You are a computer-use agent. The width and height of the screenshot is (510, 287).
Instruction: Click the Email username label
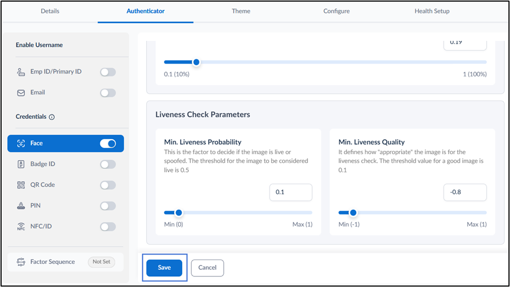point(38,92)
